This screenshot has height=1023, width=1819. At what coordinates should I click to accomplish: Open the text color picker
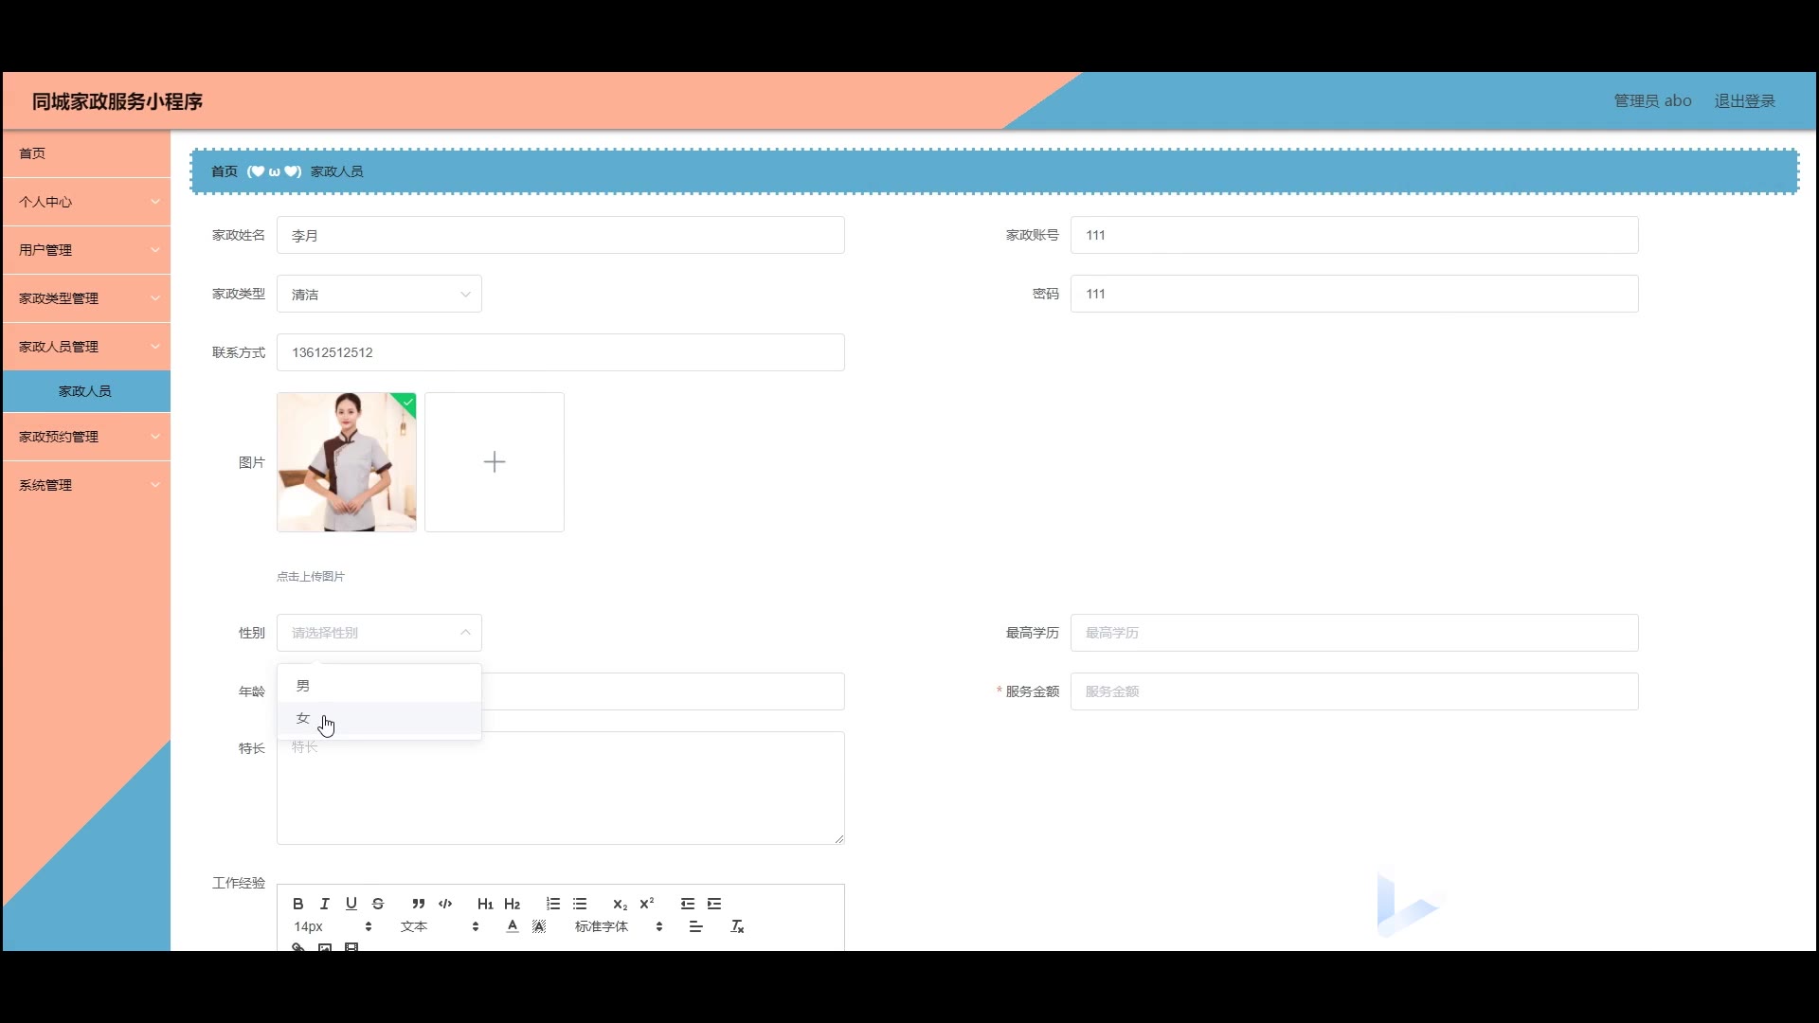tap(513, 926)
